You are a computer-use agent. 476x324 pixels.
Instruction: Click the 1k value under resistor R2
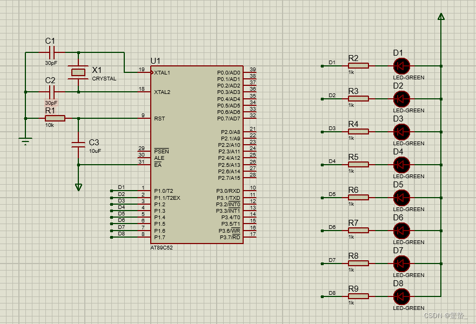pyautogui.click(x=351, y=72)
